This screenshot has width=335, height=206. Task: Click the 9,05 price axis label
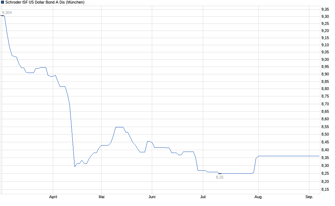(x=325, y=52)
